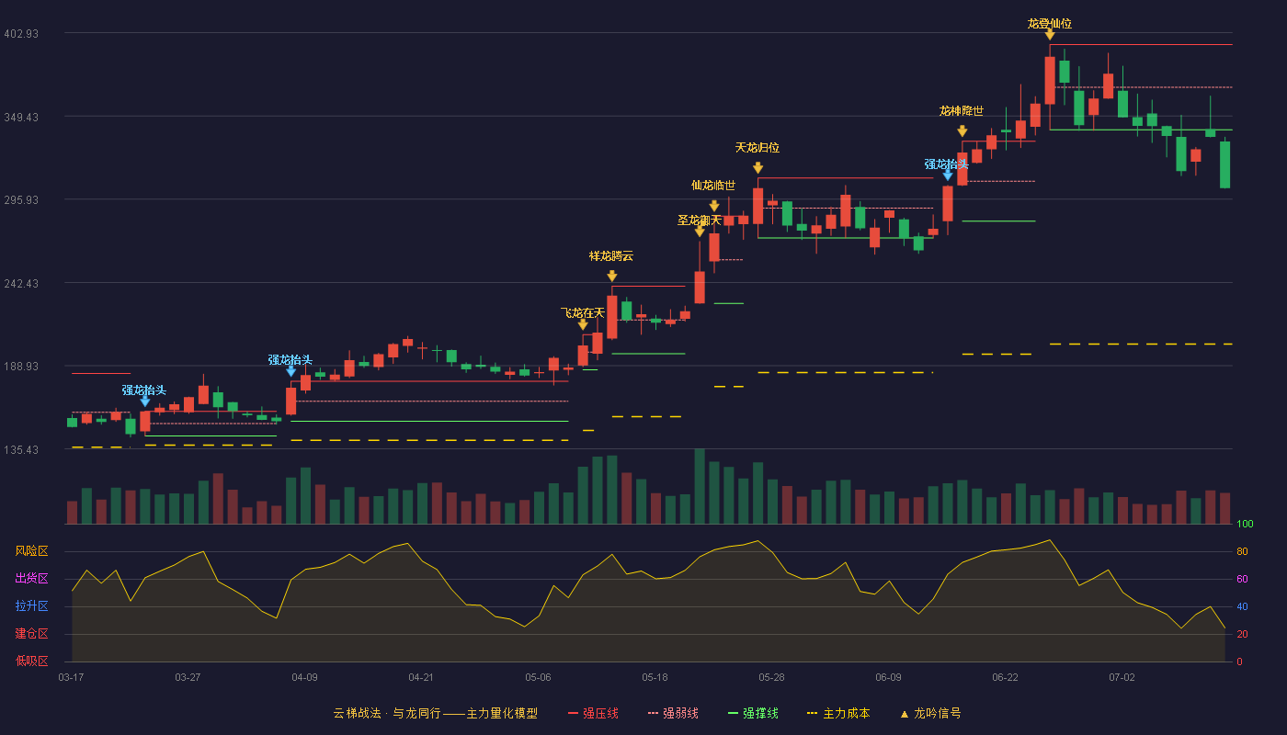Click the yellow arrow marker for 圣龙御天
Viewport: 1287px width, 735px height.
click(x=700, y=232)
